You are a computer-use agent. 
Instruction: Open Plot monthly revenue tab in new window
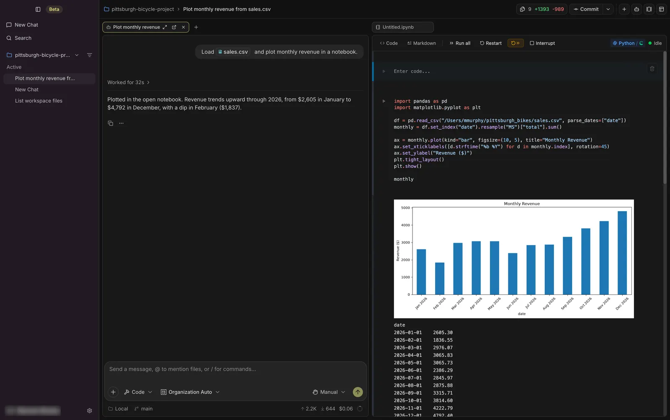174,27
